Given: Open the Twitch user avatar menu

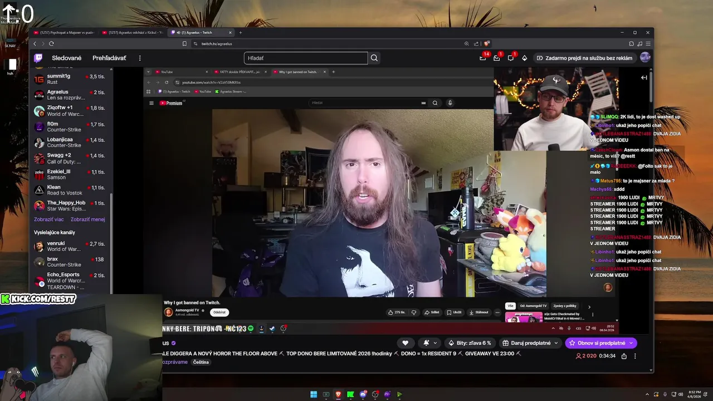Looking at the screenshot, I should [x=645, y=58].
